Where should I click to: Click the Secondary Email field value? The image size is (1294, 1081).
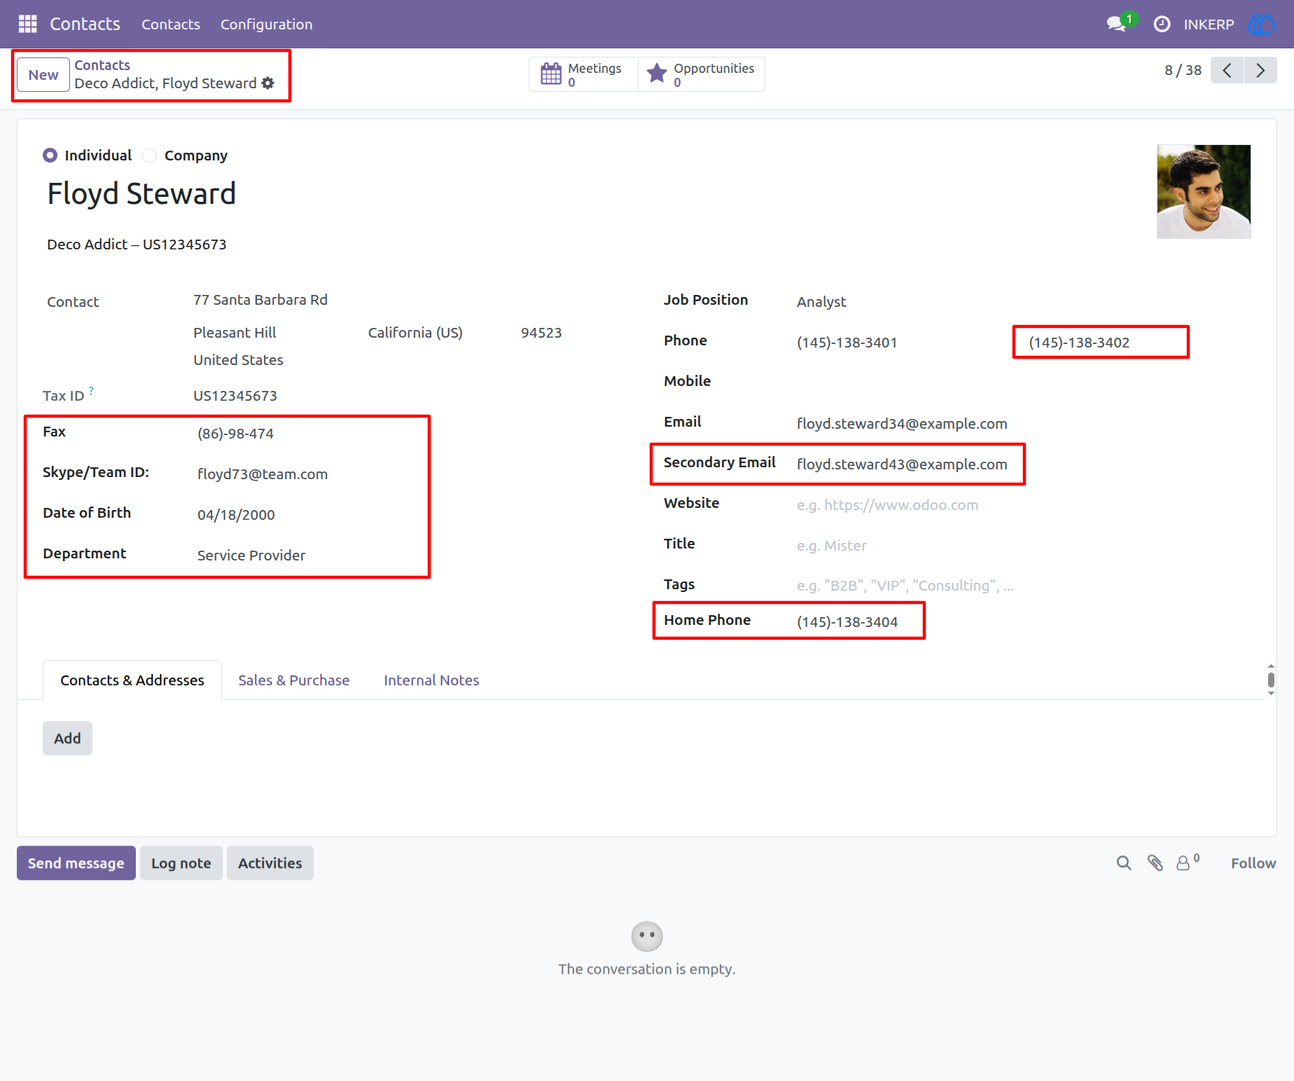click(x=902, y=464)
